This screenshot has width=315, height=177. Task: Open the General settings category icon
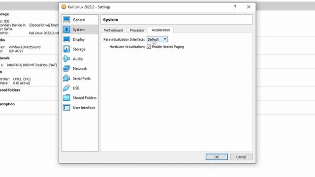(x=66, y=20)
